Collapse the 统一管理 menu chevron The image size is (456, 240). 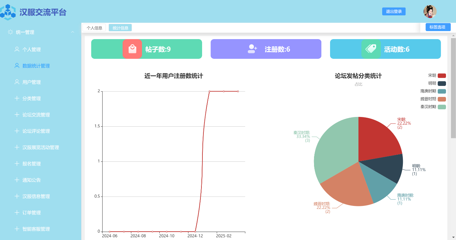(x=72, y=32)
